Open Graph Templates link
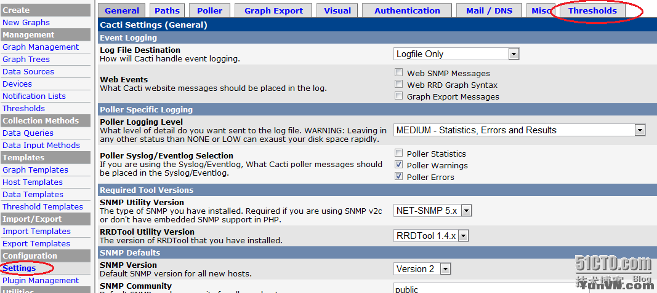The width and height of the screenshot is (657, 293). (35, 170)
